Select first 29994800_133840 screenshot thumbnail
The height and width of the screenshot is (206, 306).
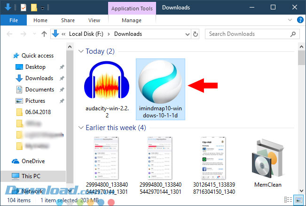(106, 158)
